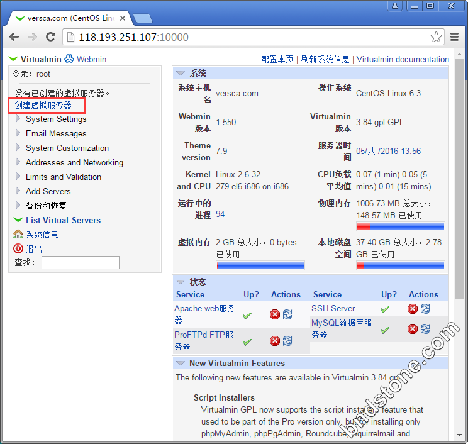The height and width of the screenshot is (444, 468).
Task: Stop the MySQL database server
Action: (x=413, y=329)
